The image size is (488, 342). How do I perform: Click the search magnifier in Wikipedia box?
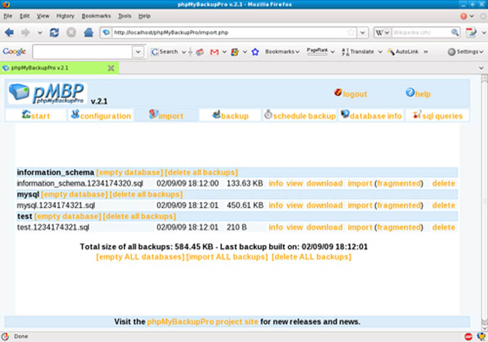click(455, 32)
